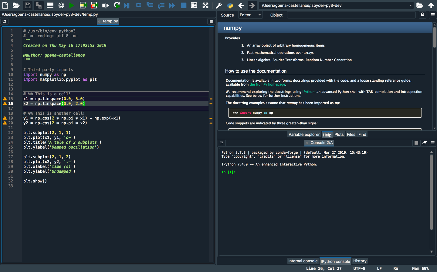Switch to the Internal console
The image size is (437, 272).
[303, 261]
